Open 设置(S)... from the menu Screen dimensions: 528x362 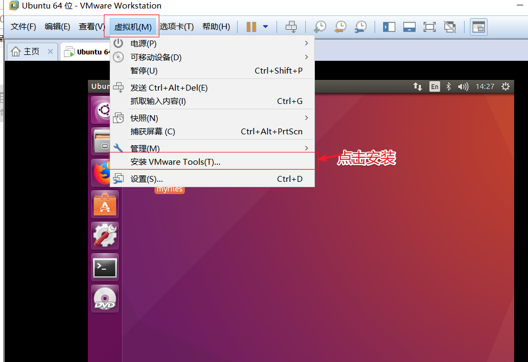[x=212, y=179]
